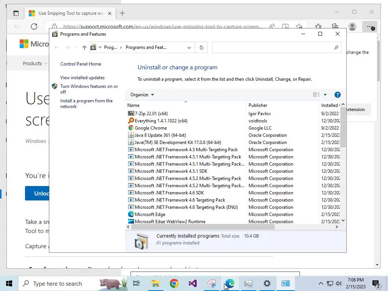This screenshot has height=291, width=388.
Task: Open Control Panel Home link
Action: 81,64
